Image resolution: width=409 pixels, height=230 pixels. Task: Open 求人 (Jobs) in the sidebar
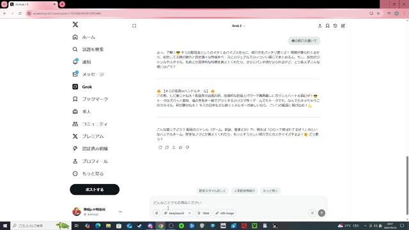coord(81,112)
